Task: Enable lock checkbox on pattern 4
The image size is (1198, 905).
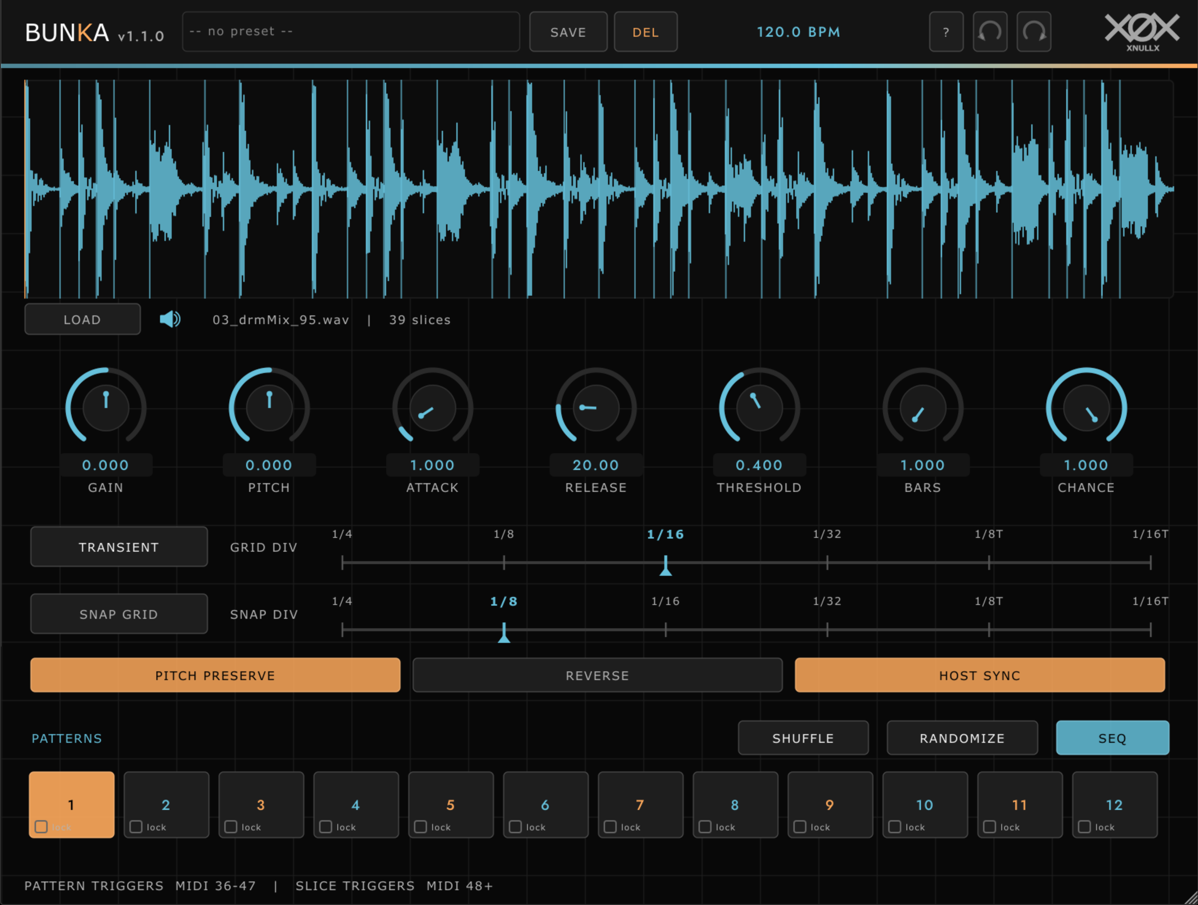Action: (325, 827)
